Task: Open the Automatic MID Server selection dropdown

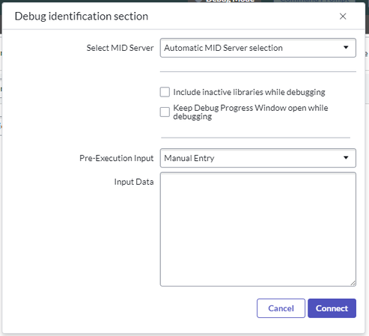Action: [258, 48]
